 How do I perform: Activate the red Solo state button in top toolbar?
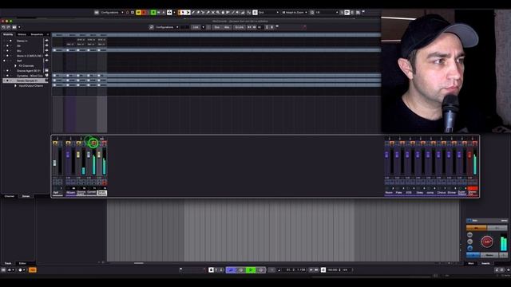click(x=144, y=13)
